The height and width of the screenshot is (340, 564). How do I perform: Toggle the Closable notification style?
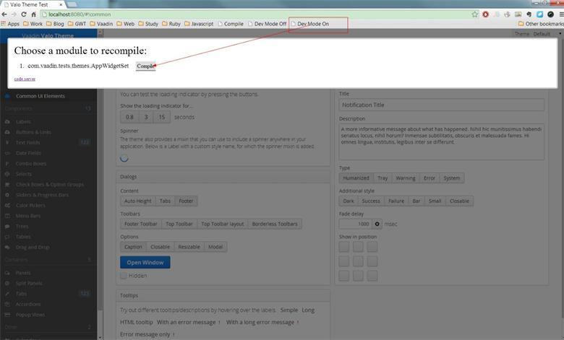tap(461, 201)
